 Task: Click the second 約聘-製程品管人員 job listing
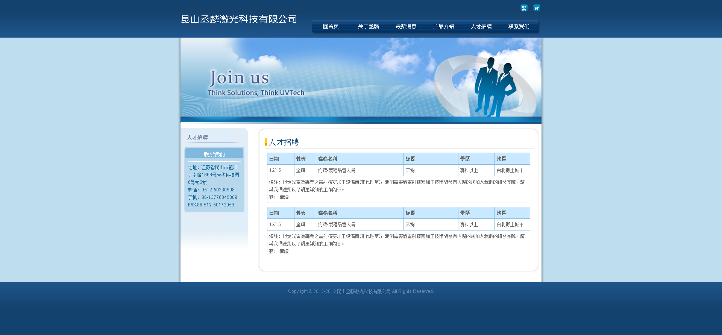337,224
